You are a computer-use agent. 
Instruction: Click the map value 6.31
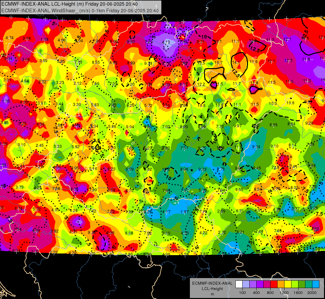[x=240, y=211]
